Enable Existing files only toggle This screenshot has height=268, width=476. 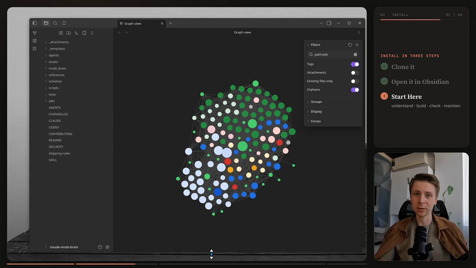point(355,81)
